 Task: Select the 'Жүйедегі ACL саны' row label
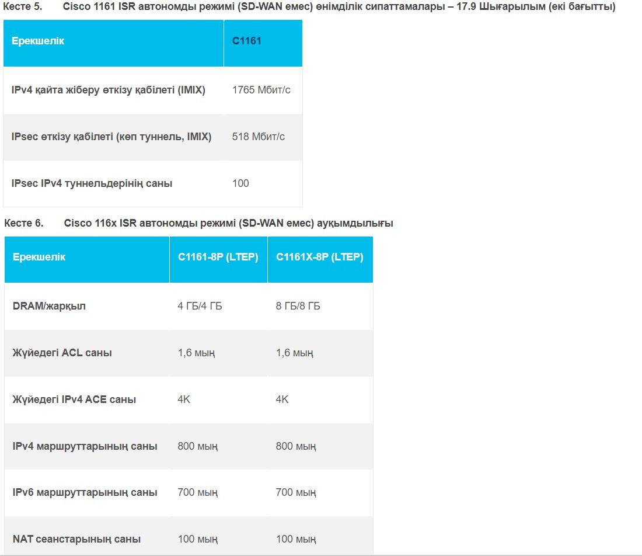click(x=62, y=353)
